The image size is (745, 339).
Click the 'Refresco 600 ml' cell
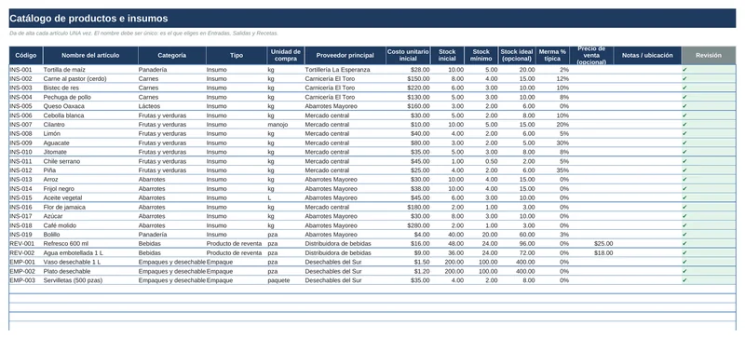pyautogui.click(x=90, y=244)
